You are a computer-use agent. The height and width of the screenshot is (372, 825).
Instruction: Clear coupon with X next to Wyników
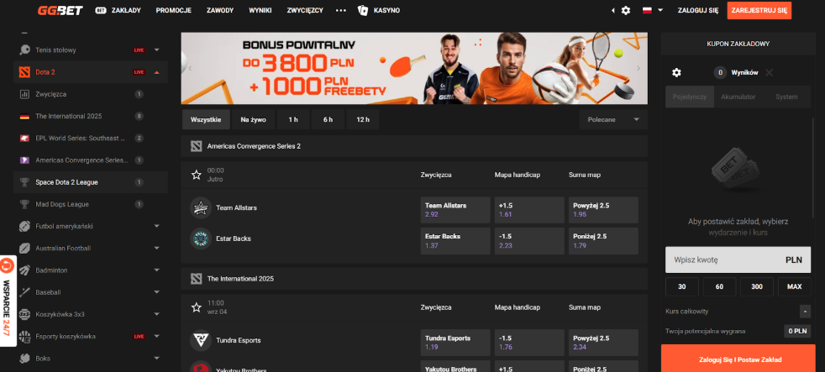coord(769,73)
